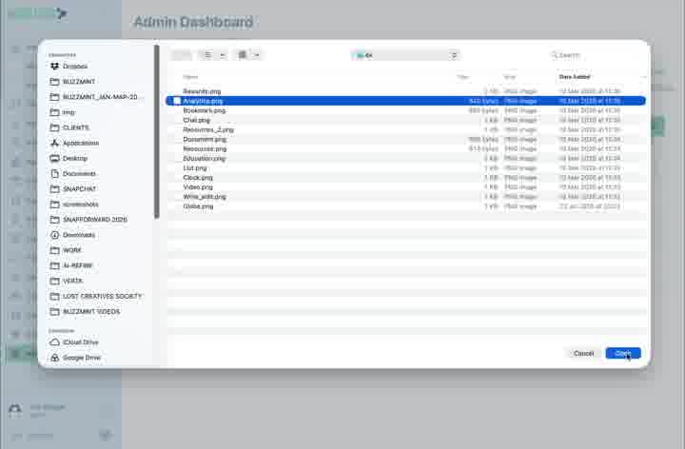Select the VERTA sidebar folder
This screenshot has width=685, height=449.
tap(66, 281)
